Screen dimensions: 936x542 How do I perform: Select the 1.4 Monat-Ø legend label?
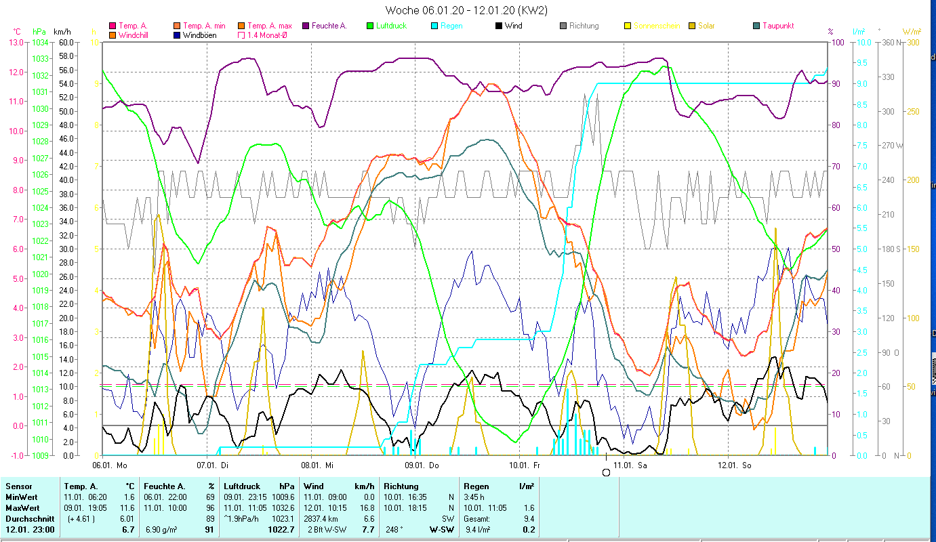(x=267, y=35)
